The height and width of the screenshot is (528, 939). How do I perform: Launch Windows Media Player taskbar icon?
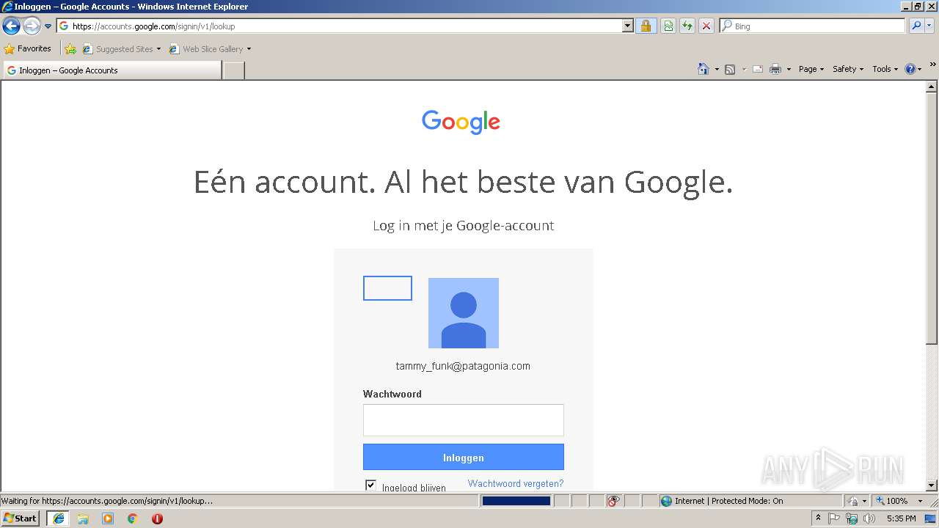tap(108, 518)
